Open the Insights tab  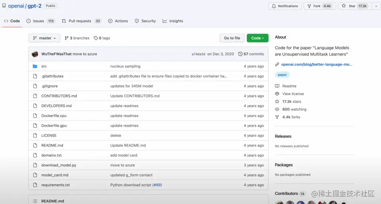[173, 21]
